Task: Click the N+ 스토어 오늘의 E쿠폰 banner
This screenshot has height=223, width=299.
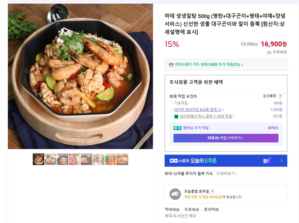Action: point(216,161)
